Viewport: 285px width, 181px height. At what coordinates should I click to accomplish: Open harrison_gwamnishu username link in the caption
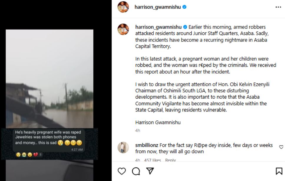coord(158,27)
